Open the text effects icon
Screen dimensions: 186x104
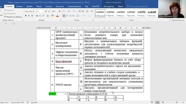[48, 16]
